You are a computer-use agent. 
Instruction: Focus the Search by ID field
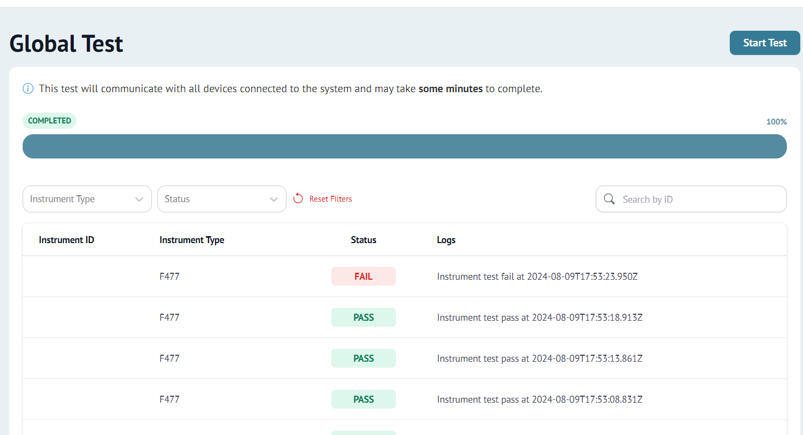click(x=691, y=199)
